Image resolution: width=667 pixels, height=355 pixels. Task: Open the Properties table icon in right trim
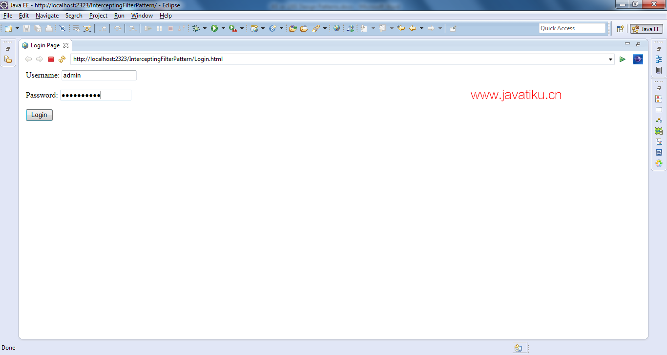(659, 109)
